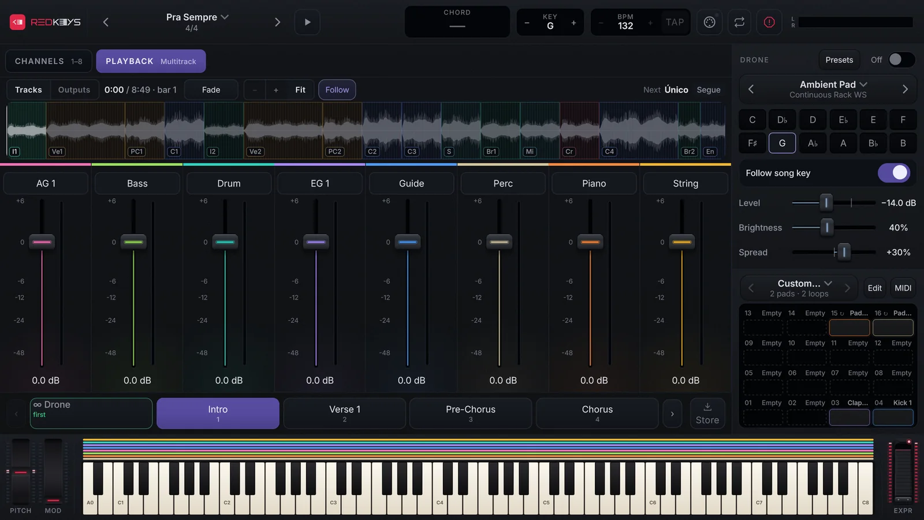Toggle the Follow button
Image resolution: width=924 pixels, height=520 pixels.
pyautogui.click(x=337, y=90)
